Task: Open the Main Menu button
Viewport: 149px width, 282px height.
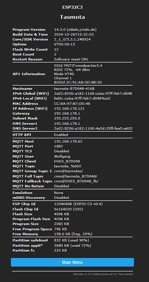Action: (72, 262)
